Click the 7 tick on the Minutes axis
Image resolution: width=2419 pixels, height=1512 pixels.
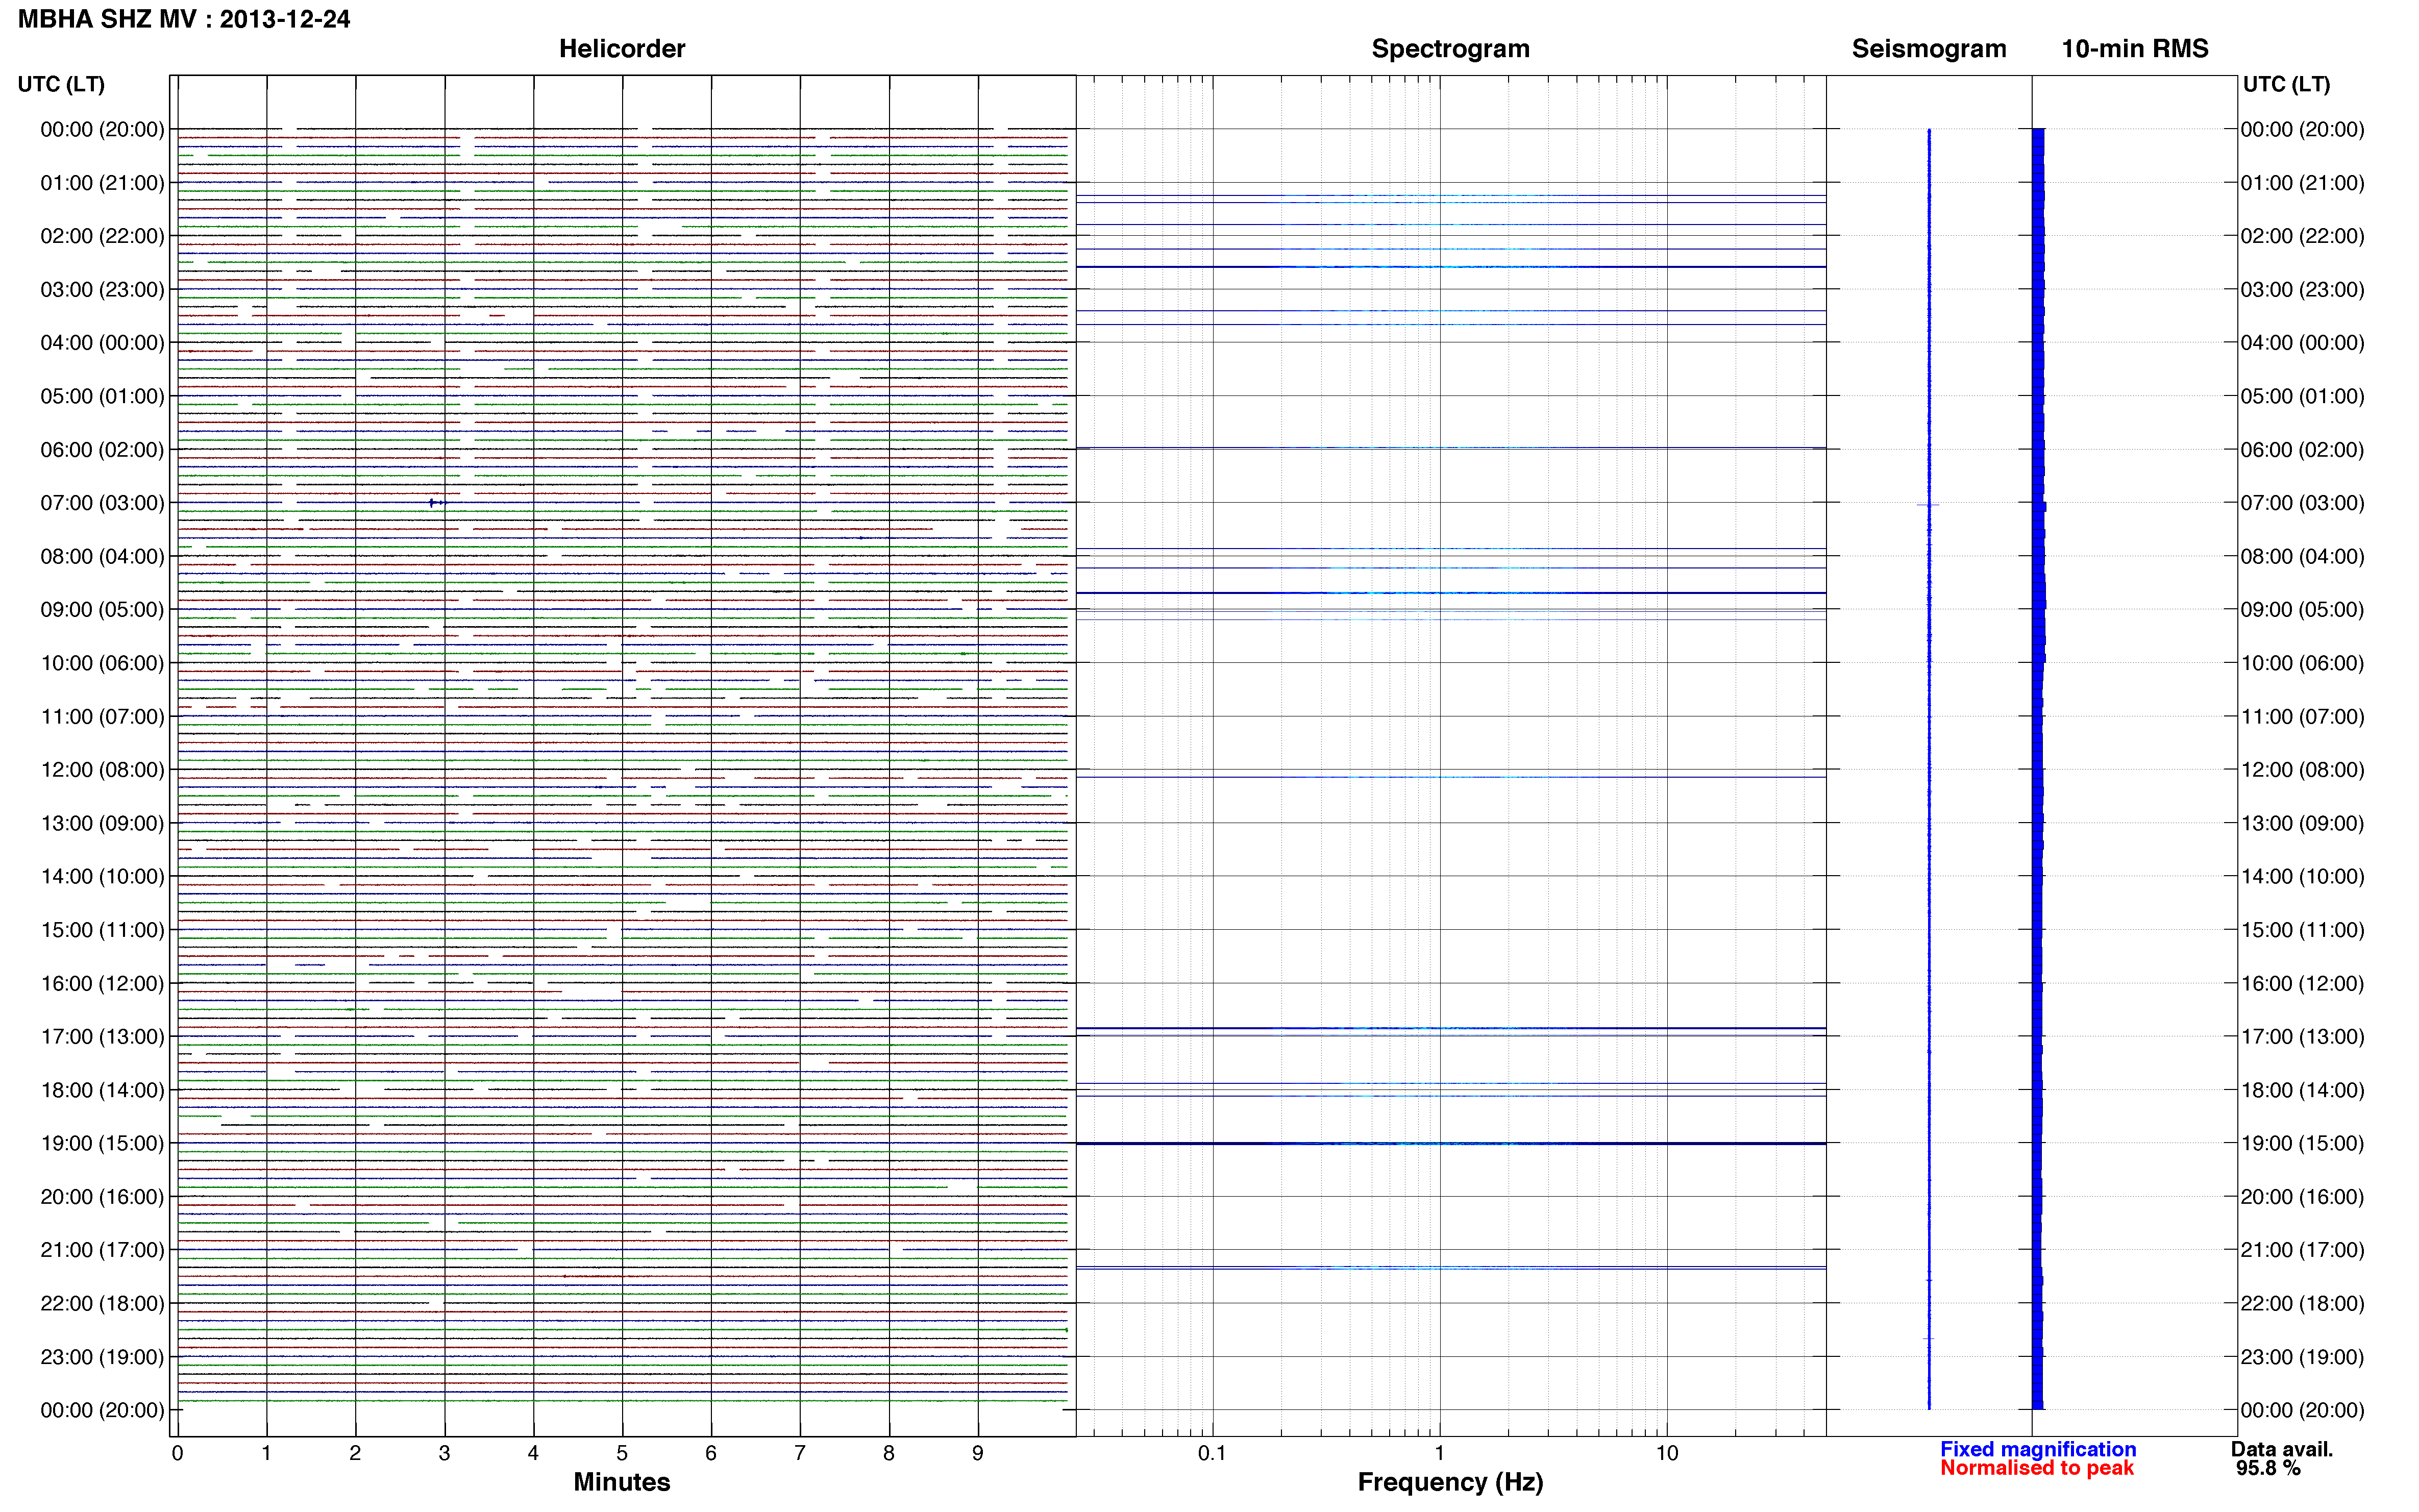[x=800, y=1453]
